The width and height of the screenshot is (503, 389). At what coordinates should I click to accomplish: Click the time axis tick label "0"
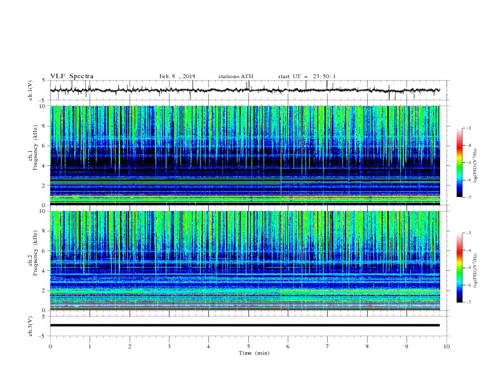point(50,346)
